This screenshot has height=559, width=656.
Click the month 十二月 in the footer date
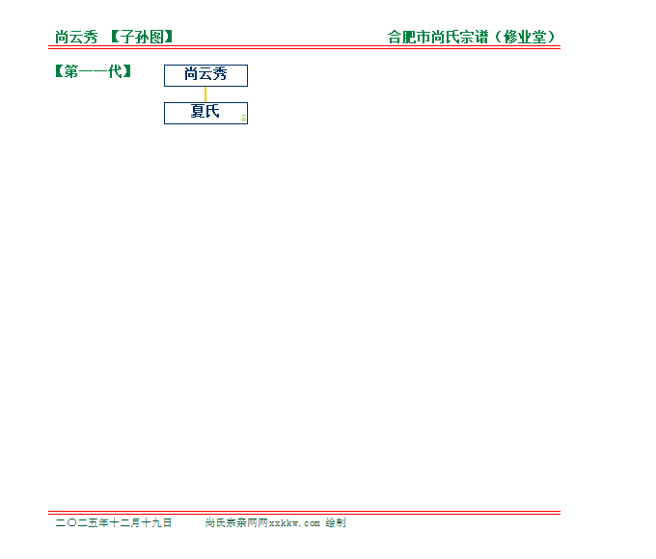125,522
